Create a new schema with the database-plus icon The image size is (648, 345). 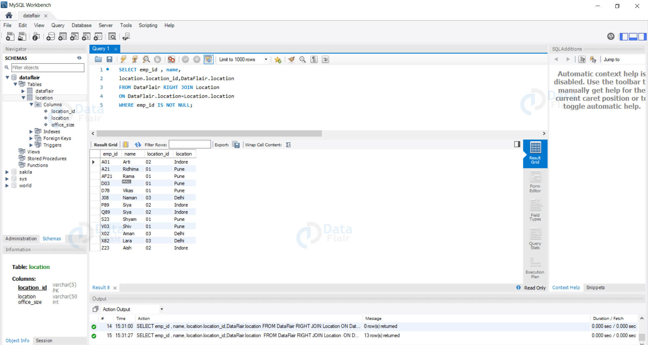pyautogui.click(x=51, y=36)
